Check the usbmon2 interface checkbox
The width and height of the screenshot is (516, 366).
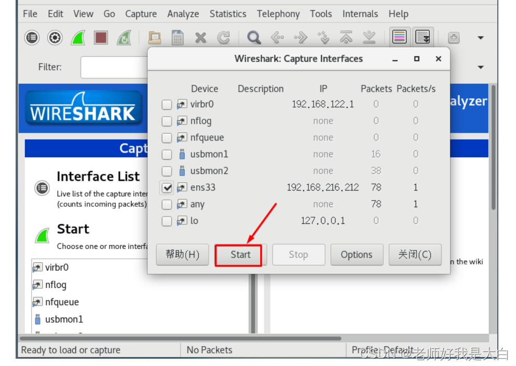point(166,171)
